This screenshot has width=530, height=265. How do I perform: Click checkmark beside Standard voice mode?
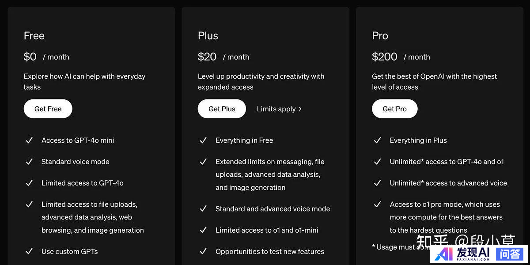point(29,162)
